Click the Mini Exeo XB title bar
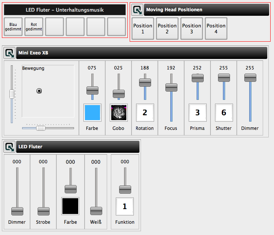 142,53
